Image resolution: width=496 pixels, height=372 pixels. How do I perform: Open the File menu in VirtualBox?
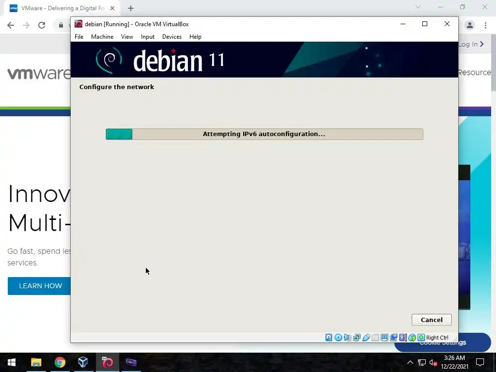tap(79, 37)
